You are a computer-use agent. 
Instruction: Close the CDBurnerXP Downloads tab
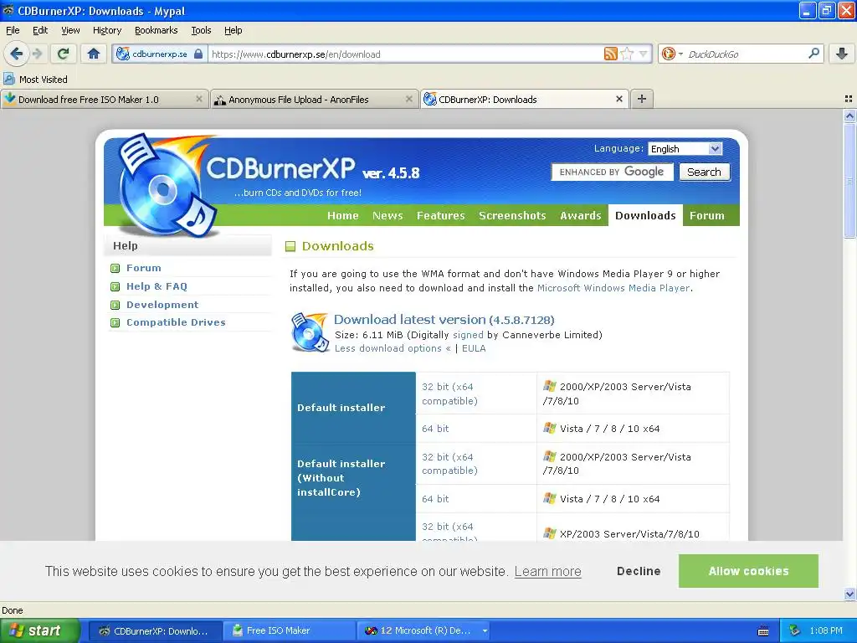[619, 99]
